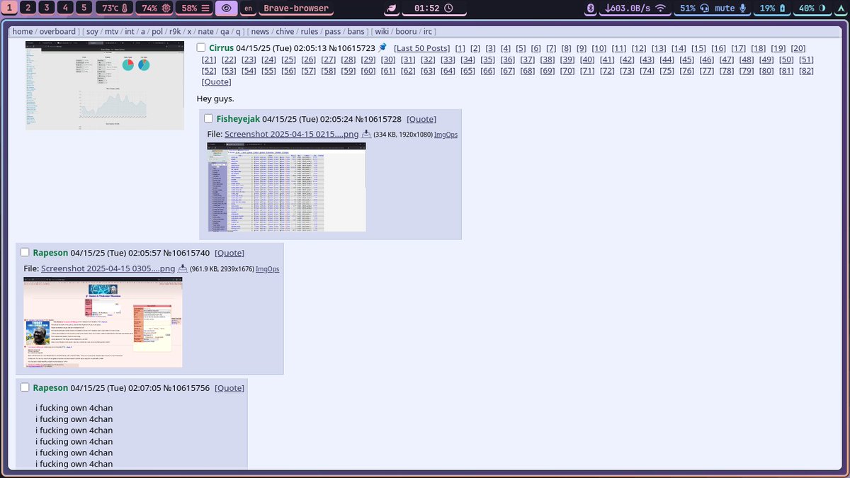The width and height of the screenshot is (850, 478).
Task: Open the bans page link
Action: (356, 32)
